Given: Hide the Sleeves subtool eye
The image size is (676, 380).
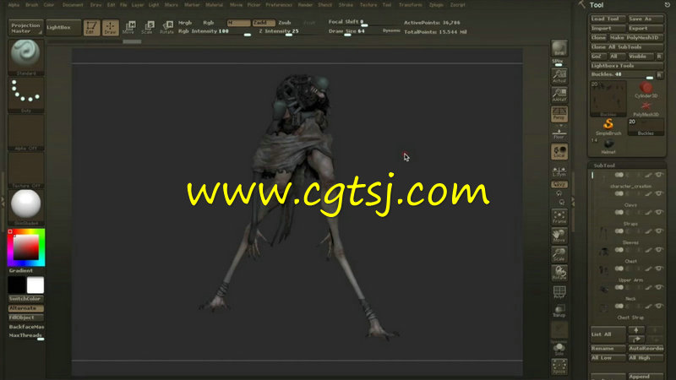Looking at the screenshot, I should (659, 231).
